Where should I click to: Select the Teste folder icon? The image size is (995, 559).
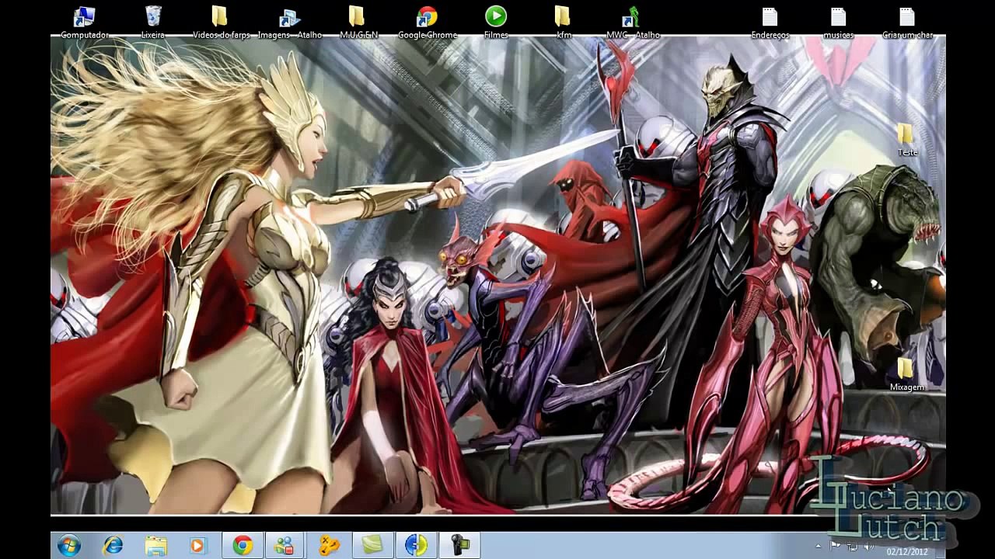tap(907, 140)
